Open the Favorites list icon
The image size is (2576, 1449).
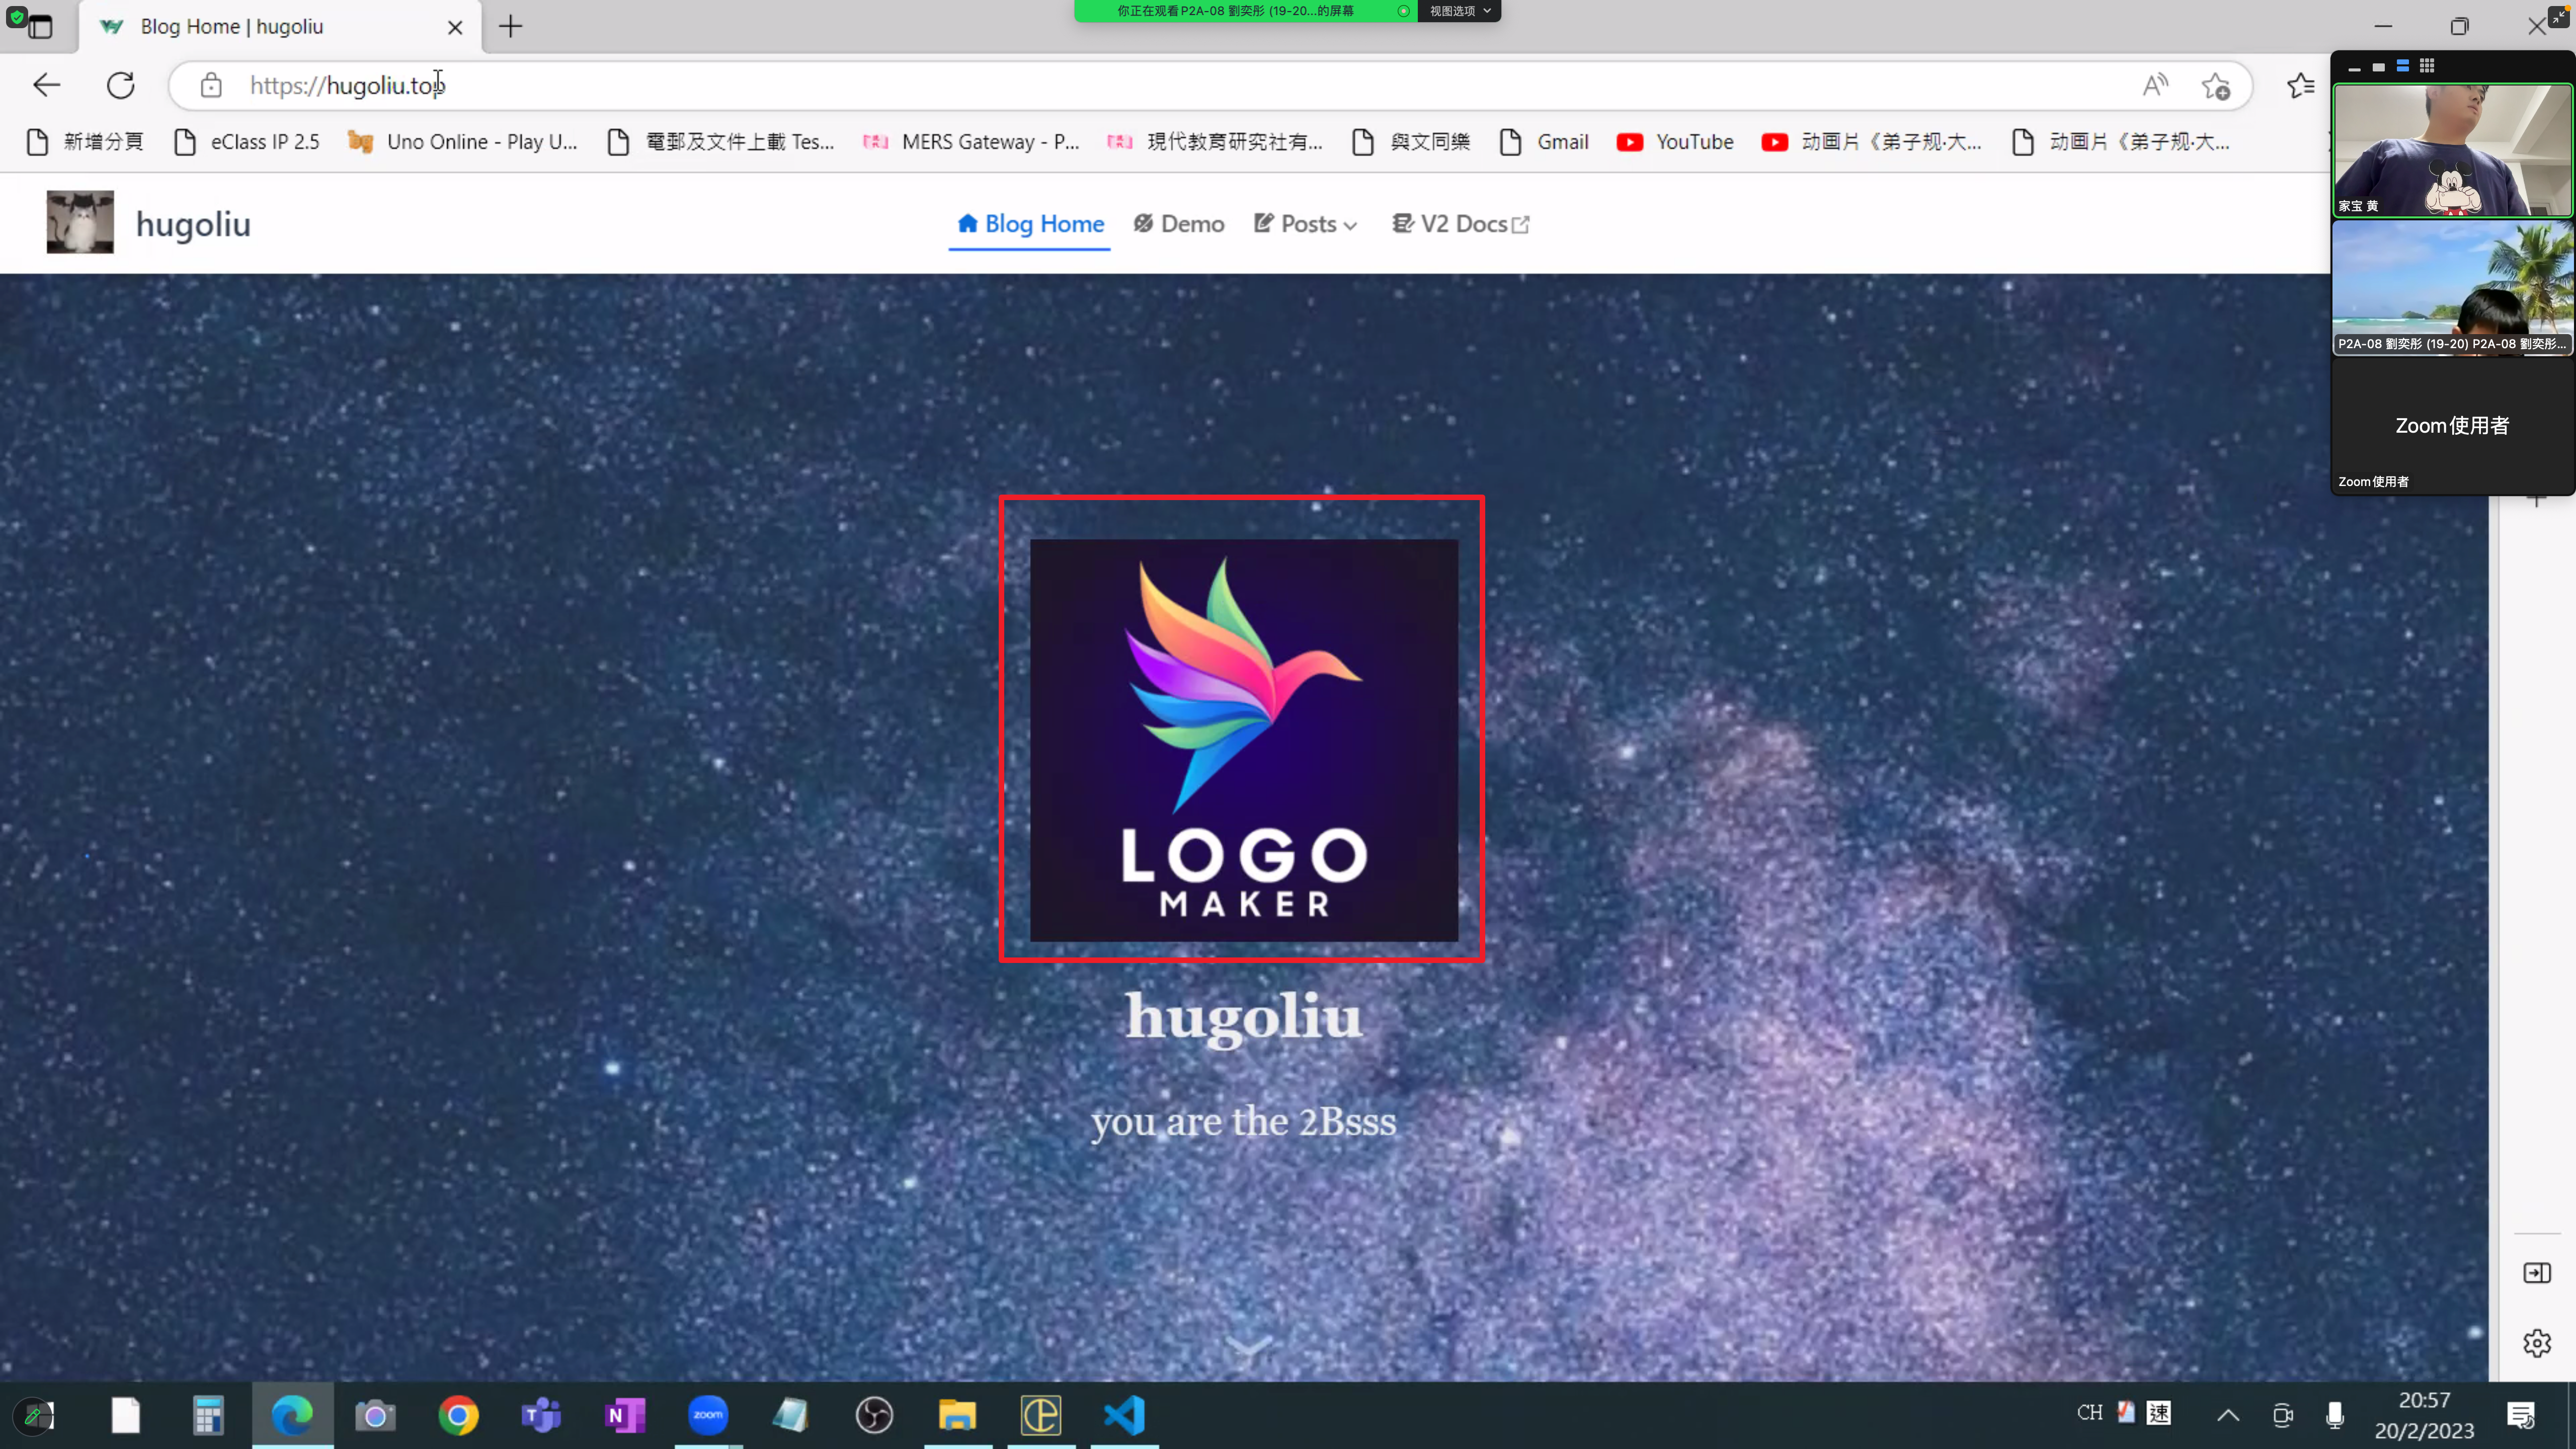point(2301,86)
